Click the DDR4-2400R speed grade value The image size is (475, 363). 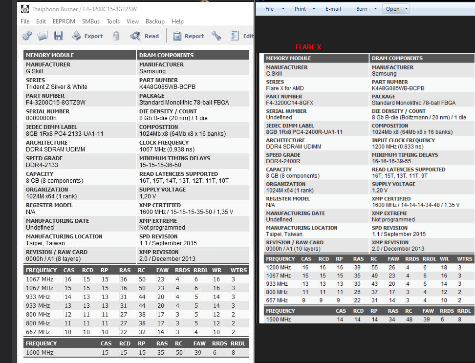(283, 161)
